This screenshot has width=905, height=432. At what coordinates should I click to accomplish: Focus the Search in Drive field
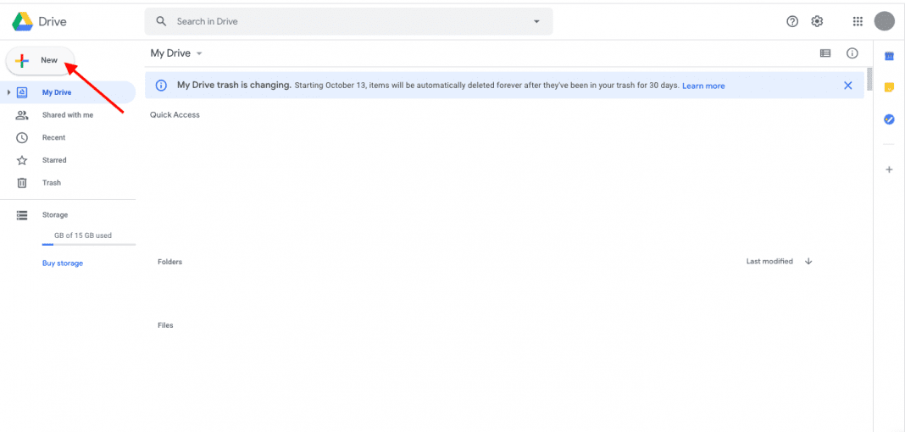348,21
